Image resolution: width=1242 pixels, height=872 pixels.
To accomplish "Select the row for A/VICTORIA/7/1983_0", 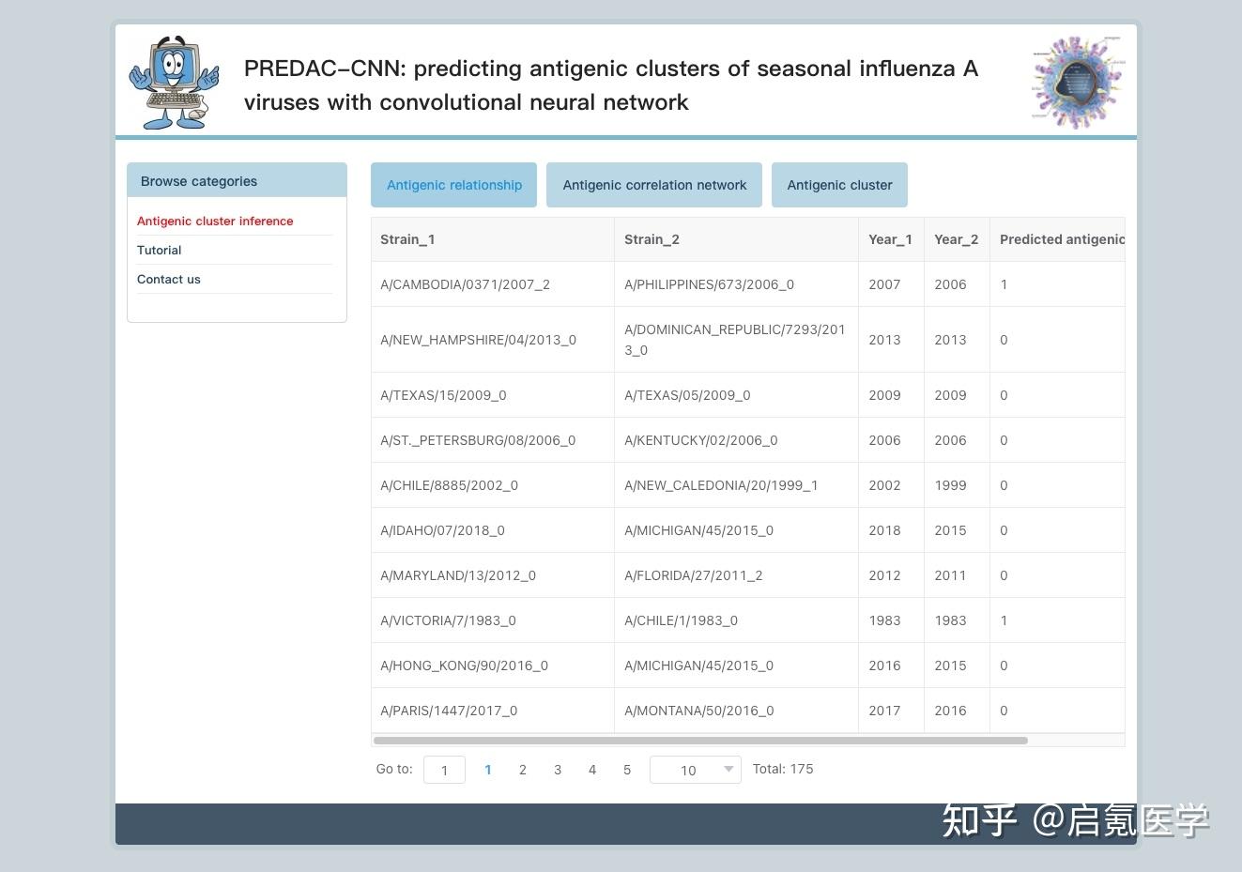I will click(x=657, y=620).
